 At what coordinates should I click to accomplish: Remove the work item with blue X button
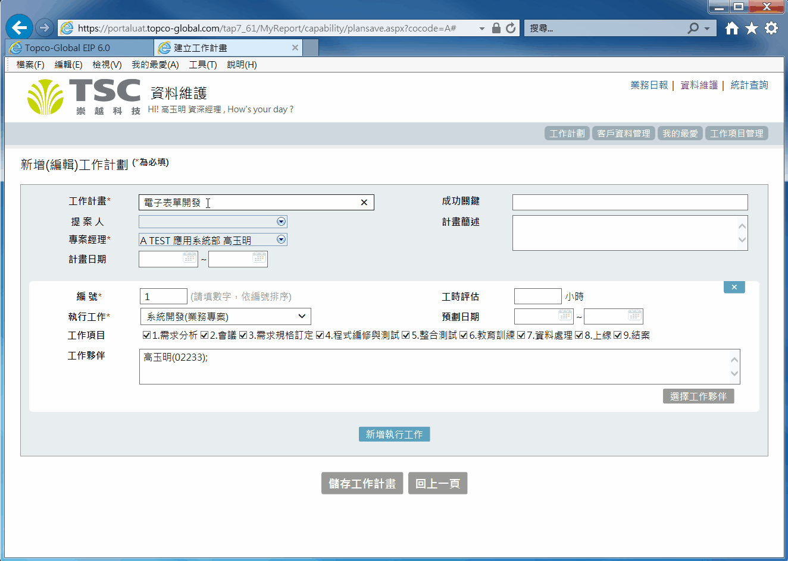734,287
